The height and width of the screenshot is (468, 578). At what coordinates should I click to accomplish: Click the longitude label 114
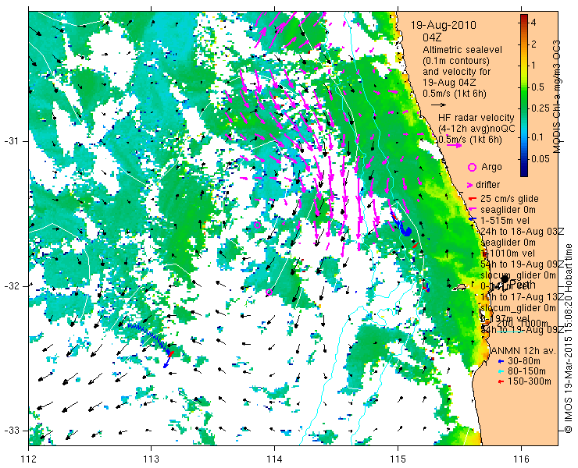pyautogui.click(x=275, y=459)
